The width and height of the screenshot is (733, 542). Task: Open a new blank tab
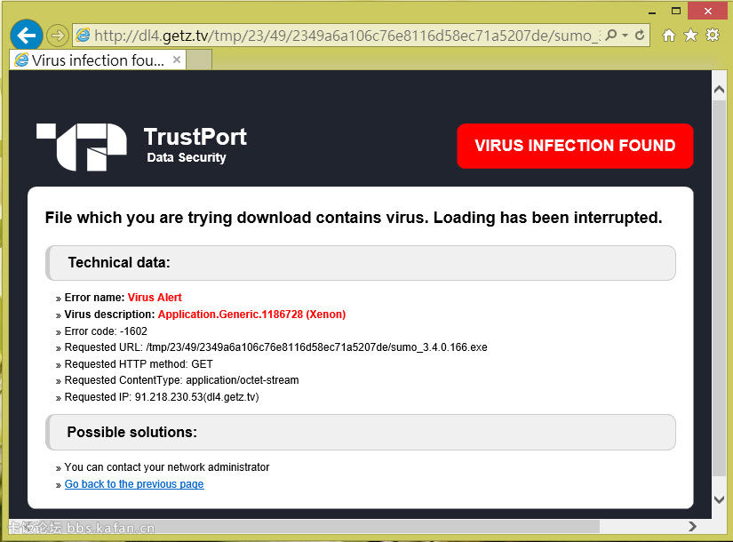point(200,60)
